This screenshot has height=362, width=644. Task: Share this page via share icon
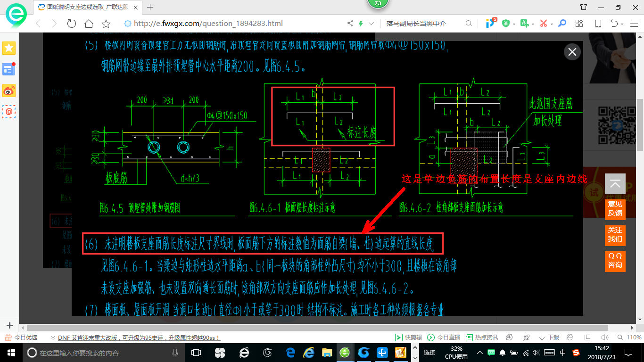(x=350, y=24)
